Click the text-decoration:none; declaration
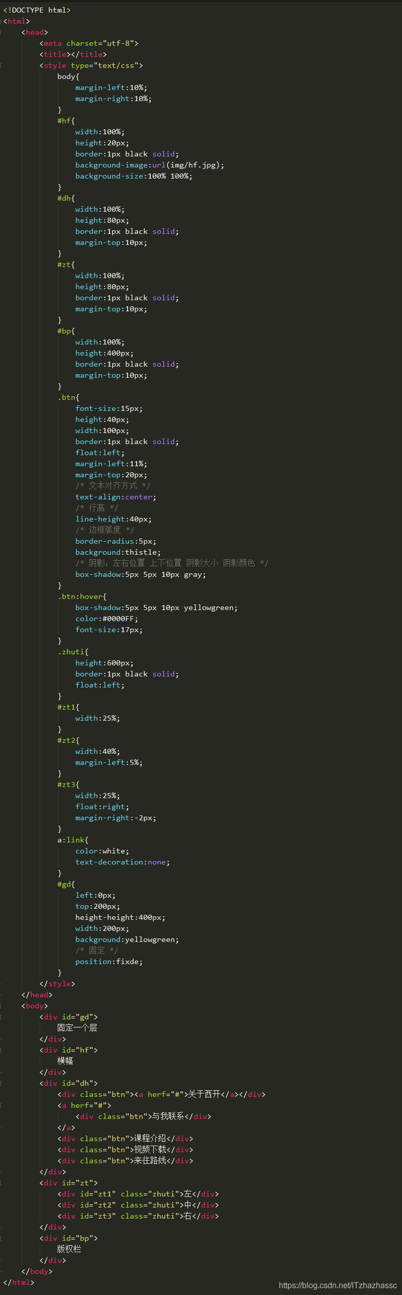This screenshot has width=402, height=1295. click(123, 862)
